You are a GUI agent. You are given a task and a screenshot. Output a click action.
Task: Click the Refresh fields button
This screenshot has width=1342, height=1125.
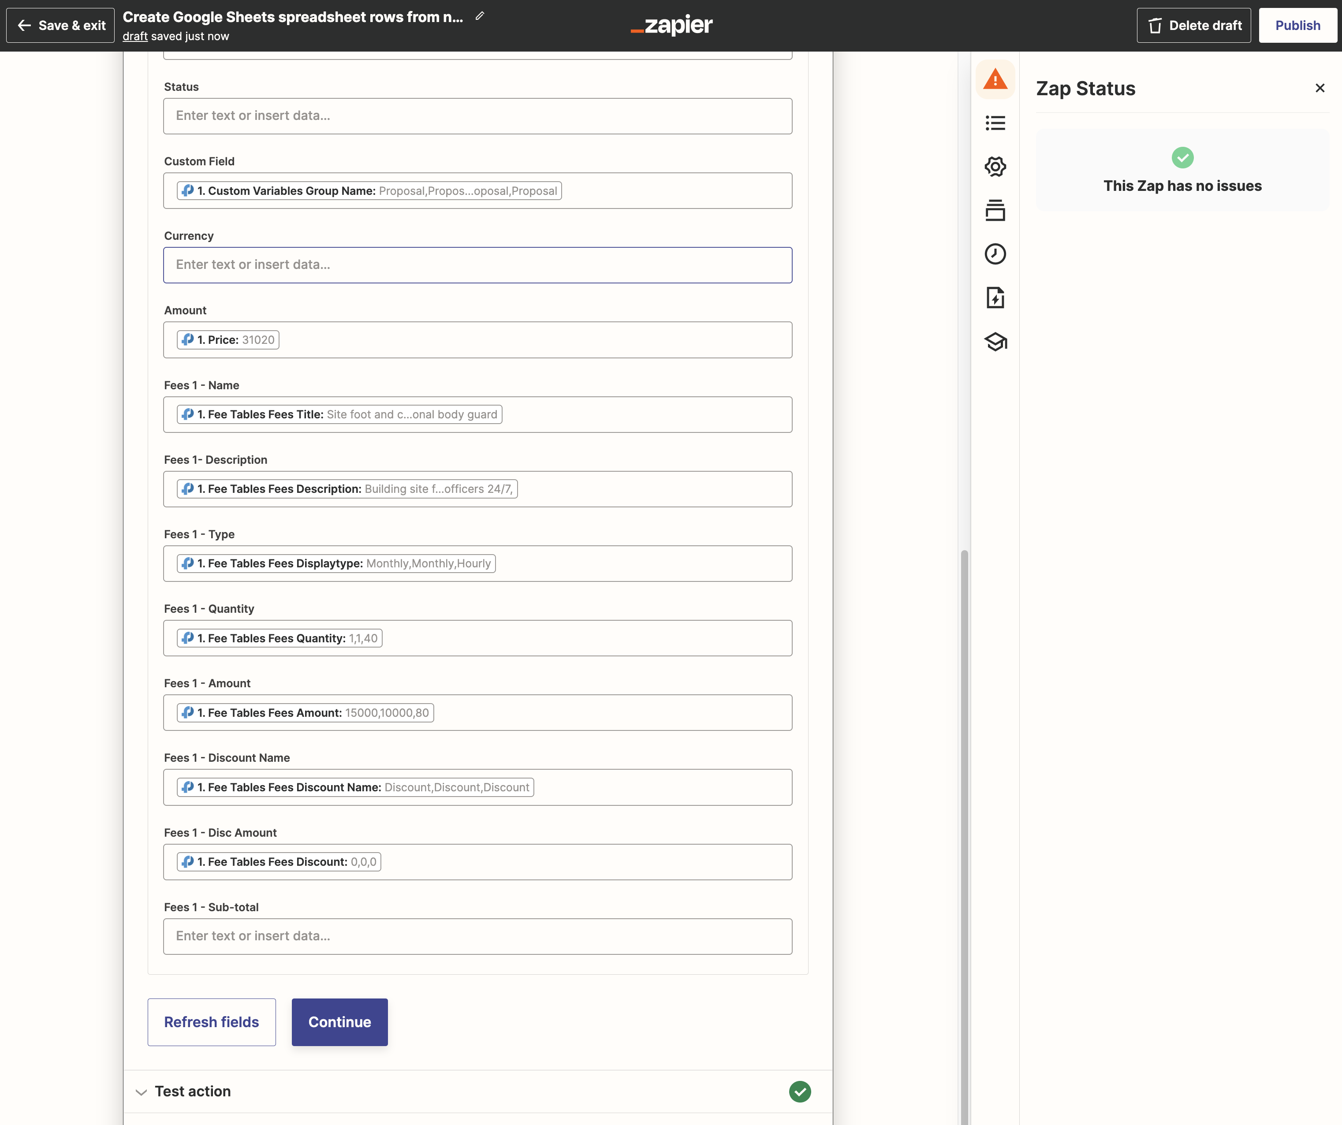pyautogui.click(x=212, y=1021)
